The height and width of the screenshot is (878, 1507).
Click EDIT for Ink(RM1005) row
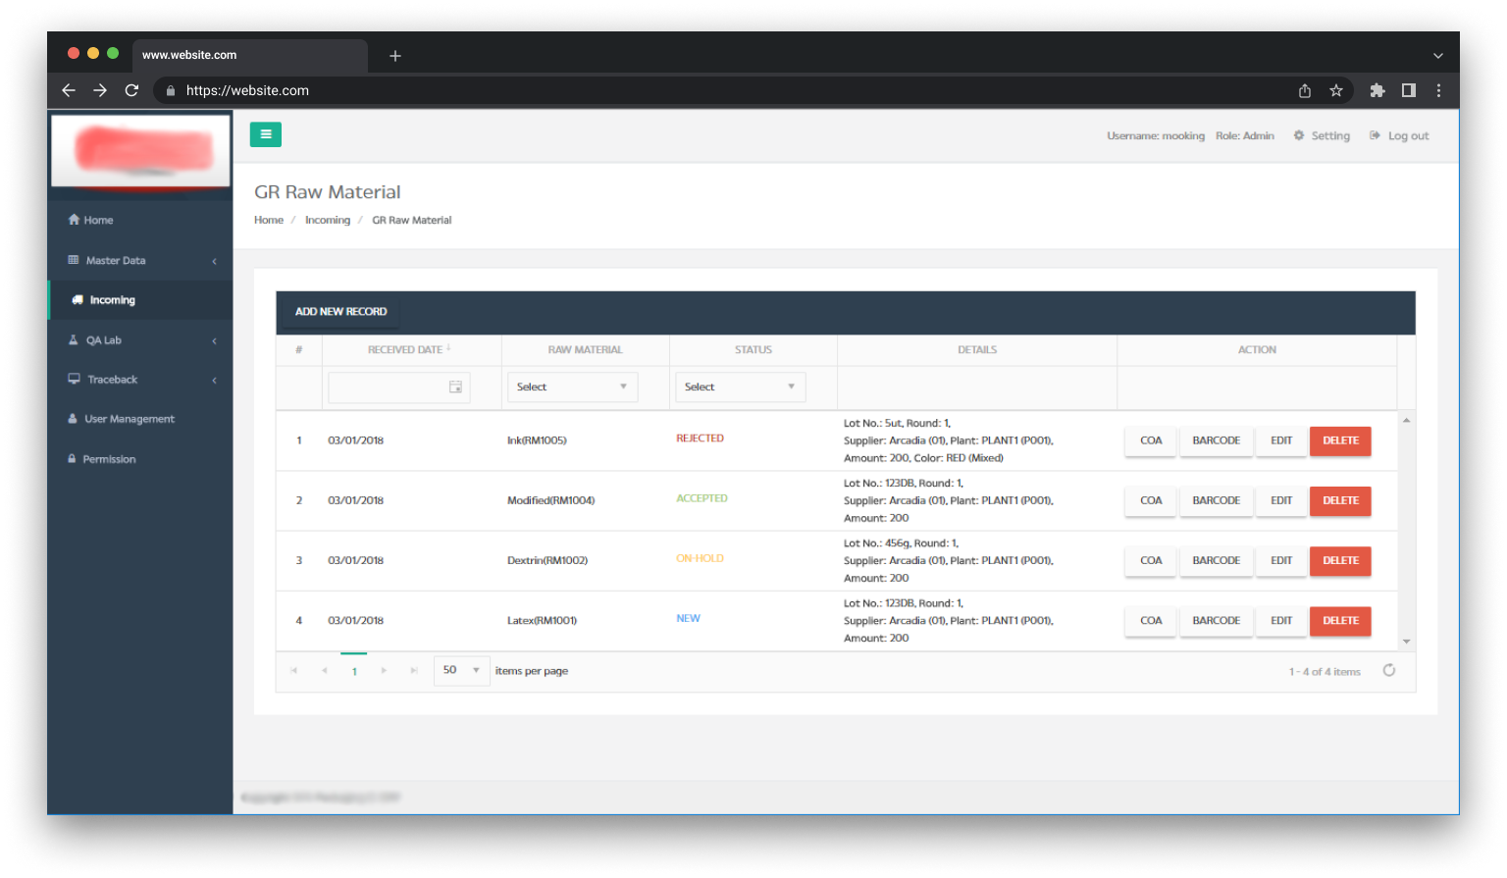[x=1281, y=440]
